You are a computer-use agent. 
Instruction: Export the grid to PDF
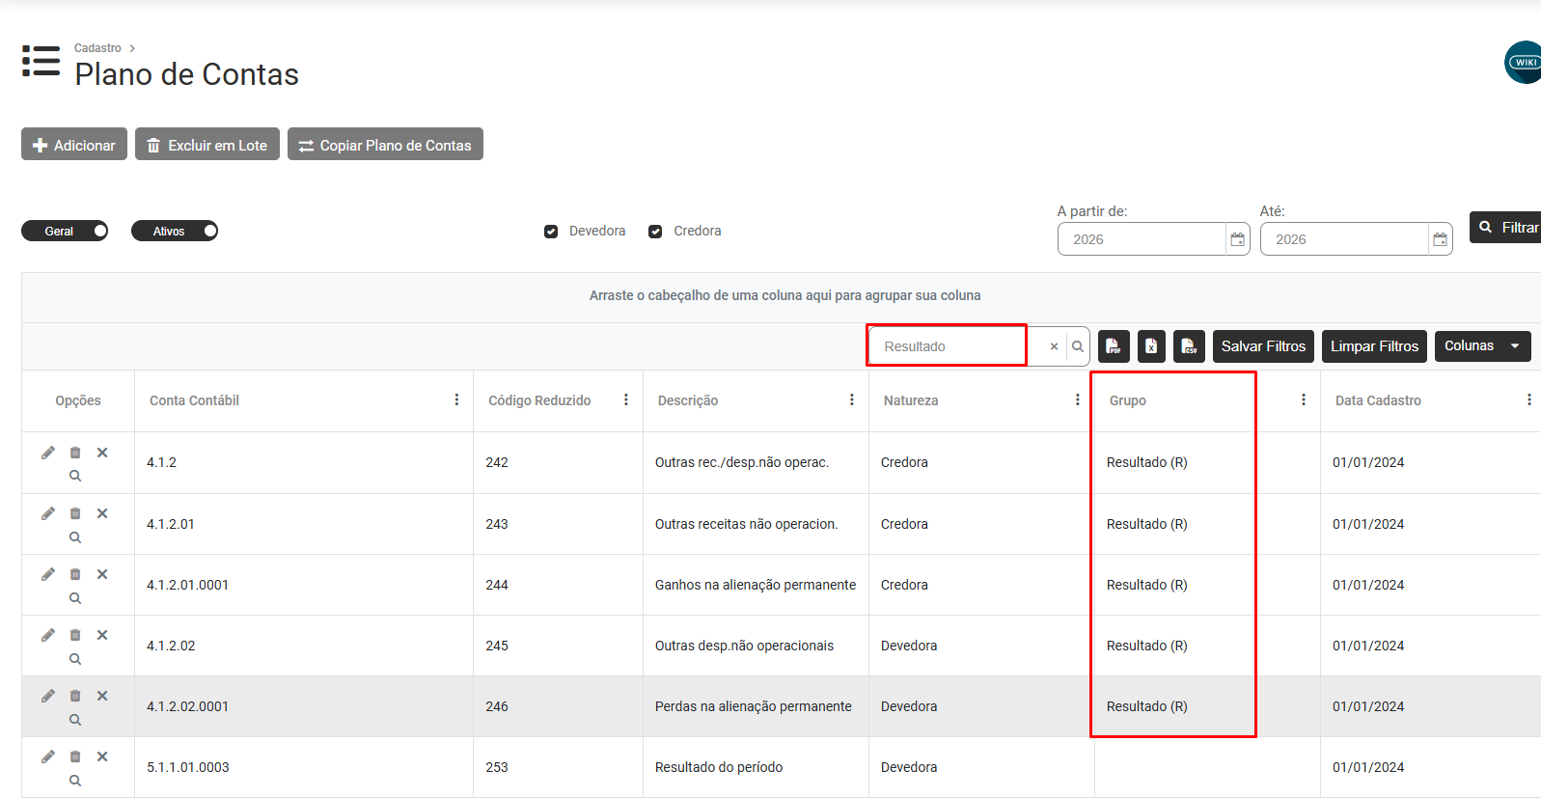(x=1114, y=346)
